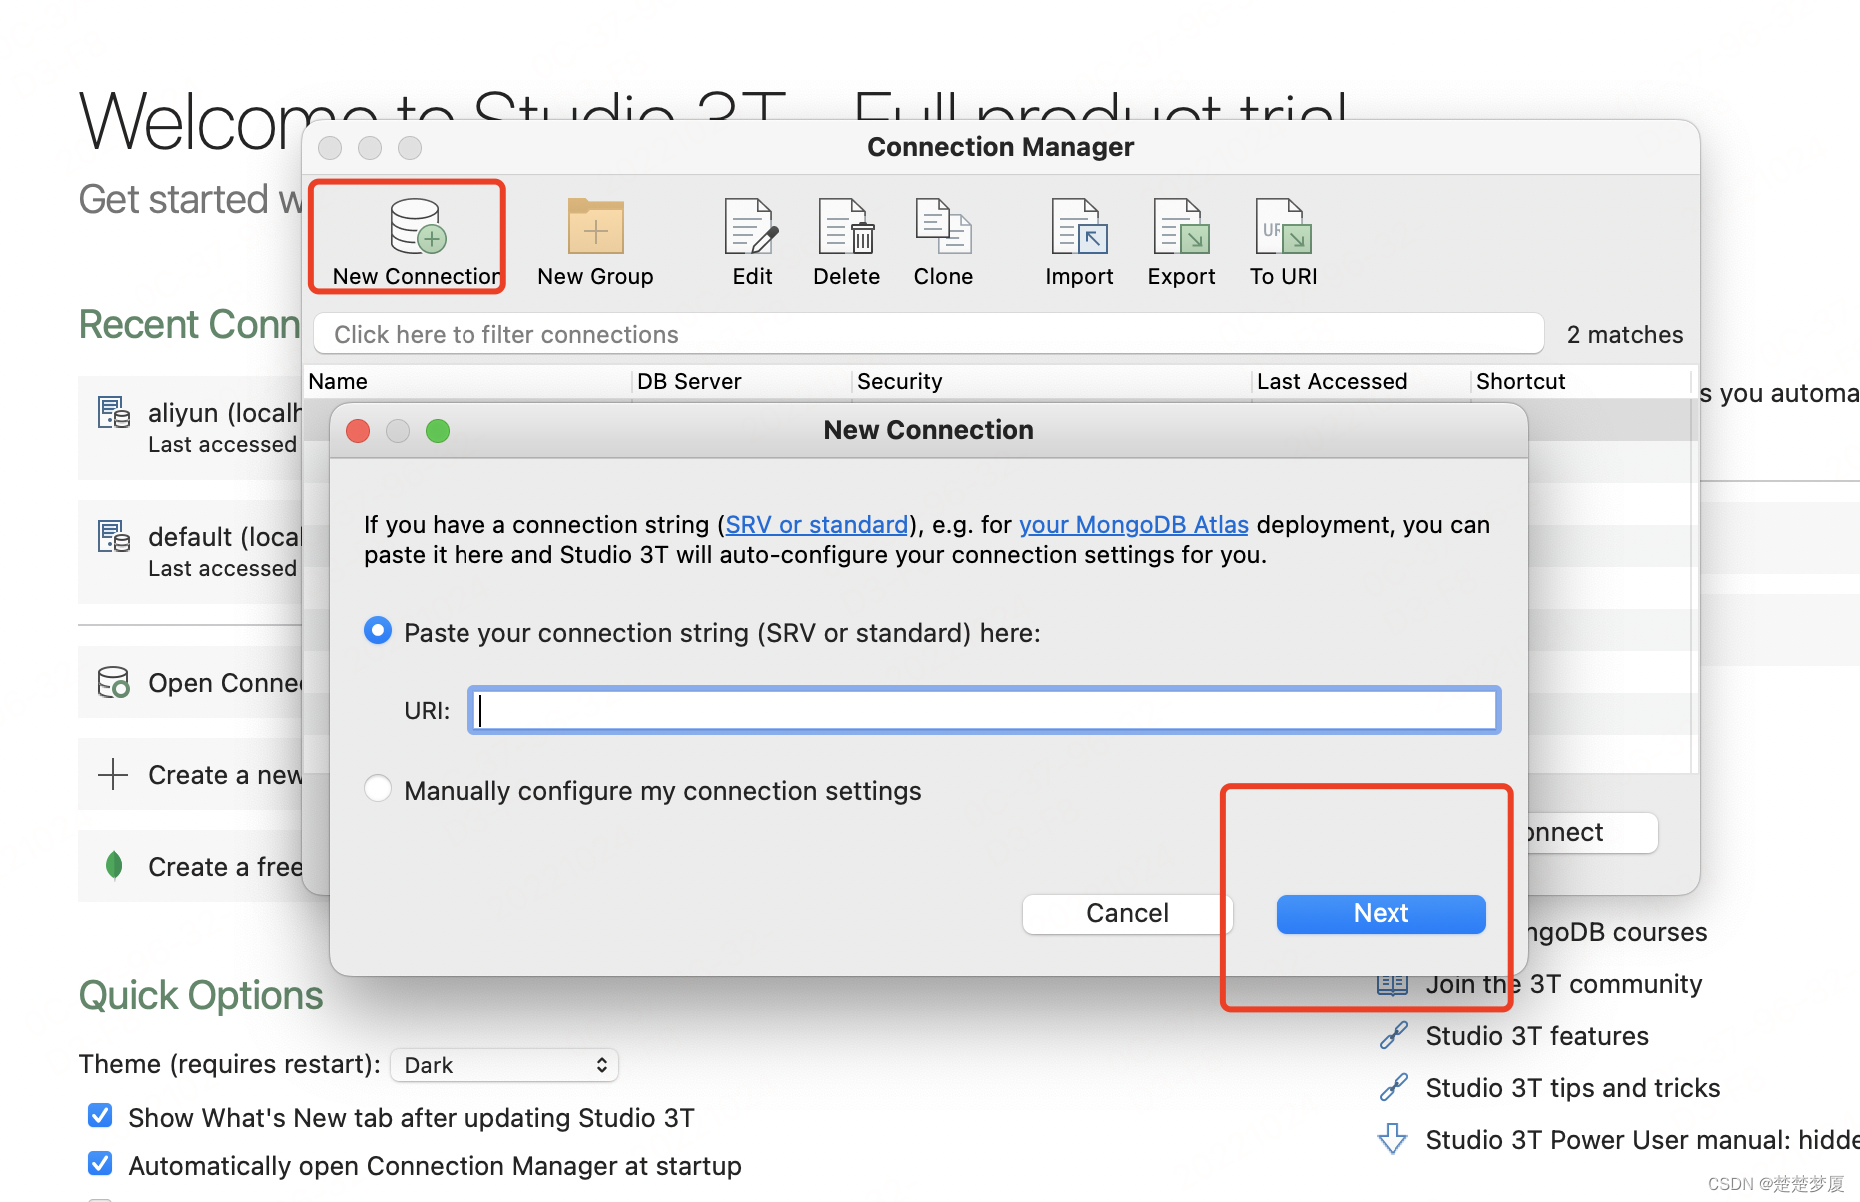Open the aliyun recent connection icon
The width and height of the screenshot is (1860, 1202).
point(114,412)
